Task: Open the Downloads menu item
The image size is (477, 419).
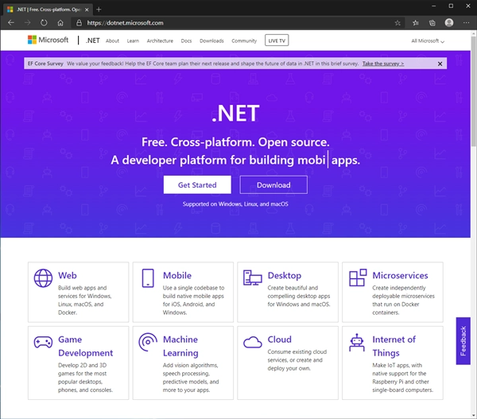Action: 211,41
